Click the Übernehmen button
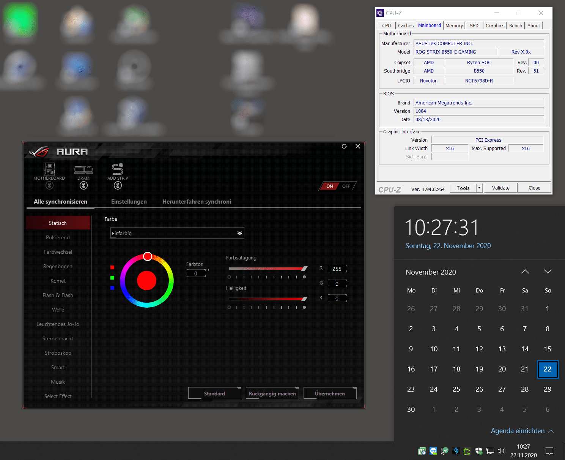 click(330, 394)
